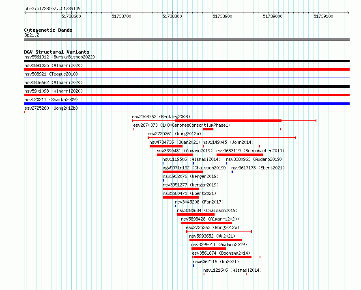Click the chr3:51738507..51739149 region text
Viewport: 361px width, 290px height.
(52, 9)
